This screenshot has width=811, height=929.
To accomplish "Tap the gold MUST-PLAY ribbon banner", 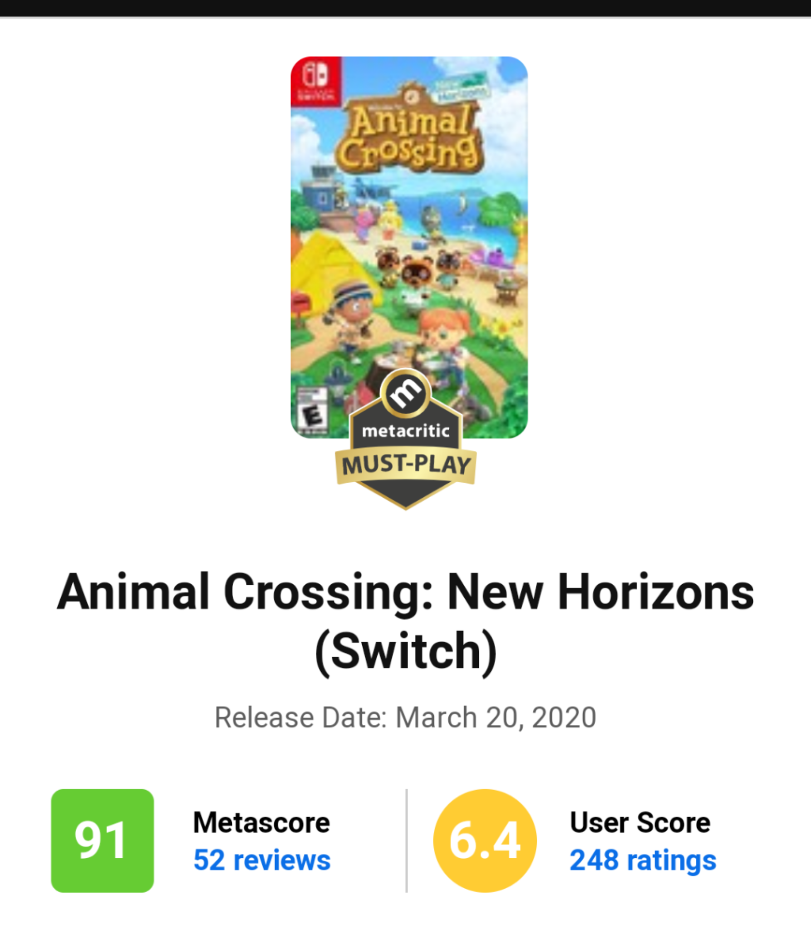I will pos(405,465).
